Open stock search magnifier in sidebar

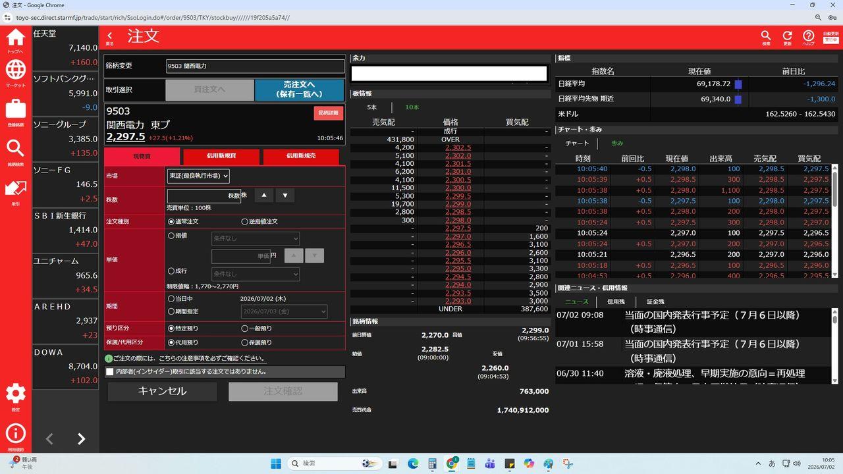coord(15,152)
